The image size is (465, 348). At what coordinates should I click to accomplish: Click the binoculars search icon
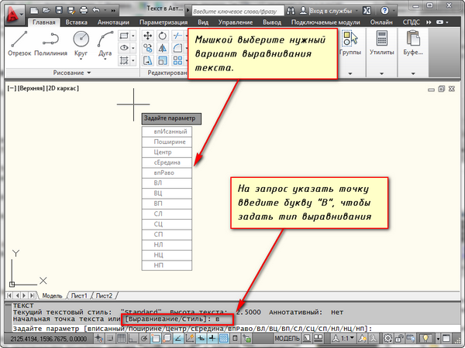coord(291,11)
